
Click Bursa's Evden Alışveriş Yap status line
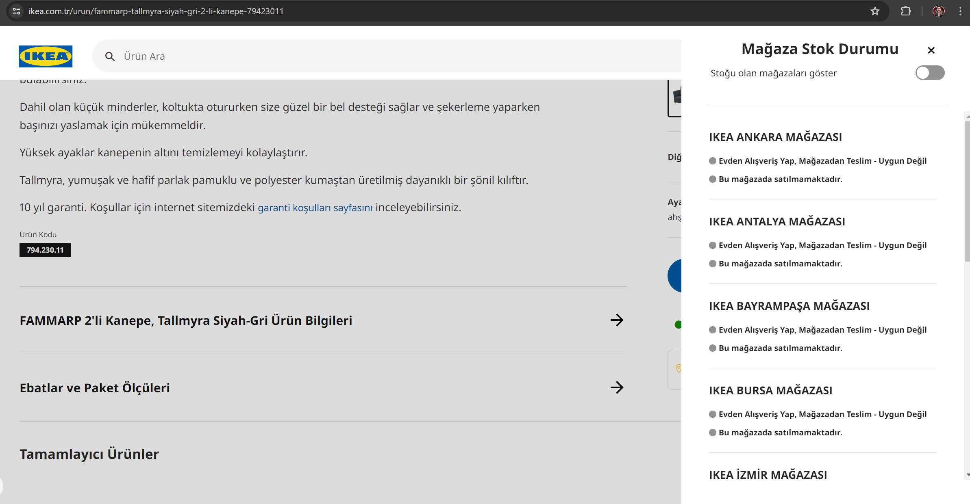pyautogui.click(x=818, y=415)
